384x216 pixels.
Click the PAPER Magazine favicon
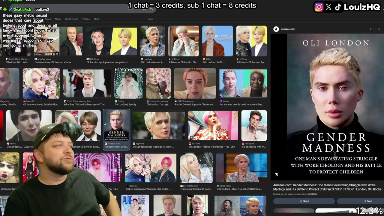pyautogui.click(x=176, y=101)
